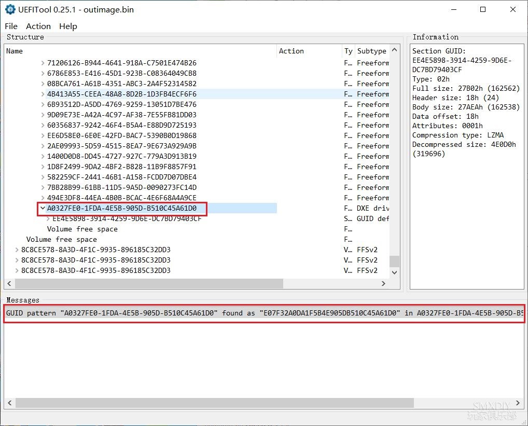
Task: Expand the 6B93512D-A5DD-4769-9259-13051D7BE476 node
Action: coord(43,104)
